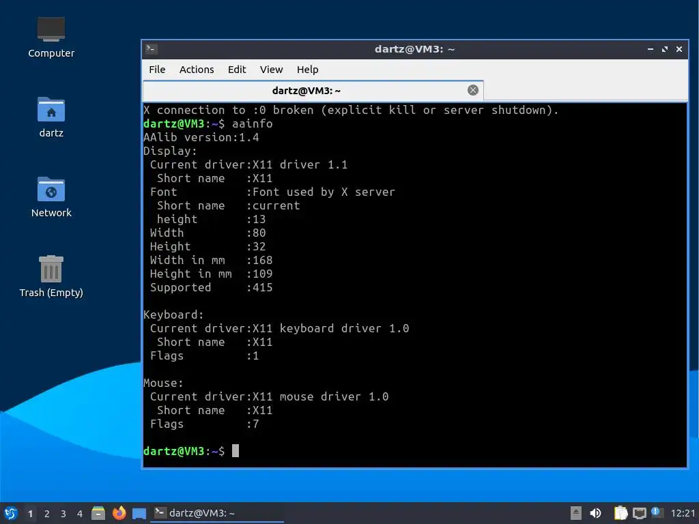This screenshot has width=699, height=524.
Task: Open the File menu
Action: [157, 70]
